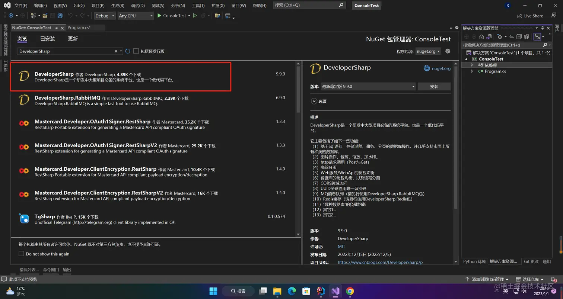Expand the Program.cs node arrow
This screenshot has width=563, height=299.
472,71
